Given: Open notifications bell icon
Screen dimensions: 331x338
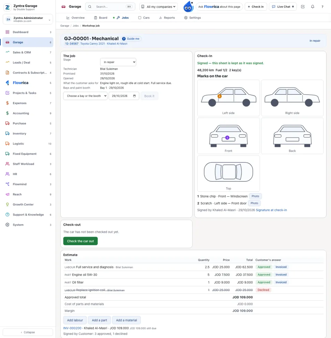Looking at the screenshot, I should [312, 7].
